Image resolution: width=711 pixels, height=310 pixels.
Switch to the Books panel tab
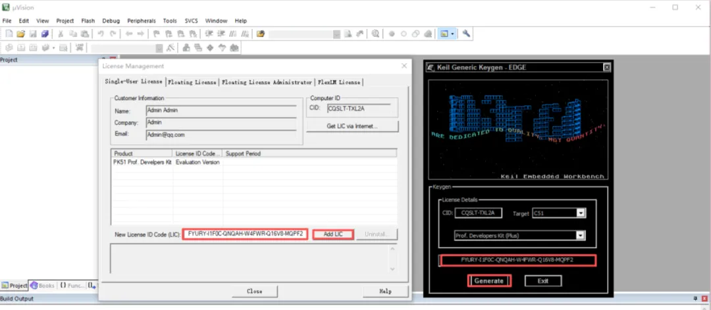[x=42, y=286]
